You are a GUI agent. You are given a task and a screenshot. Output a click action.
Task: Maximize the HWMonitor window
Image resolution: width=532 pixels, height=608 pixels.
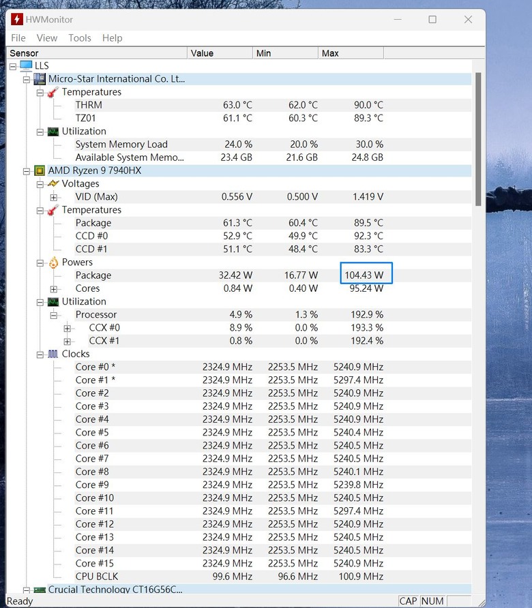click(432, 19)
